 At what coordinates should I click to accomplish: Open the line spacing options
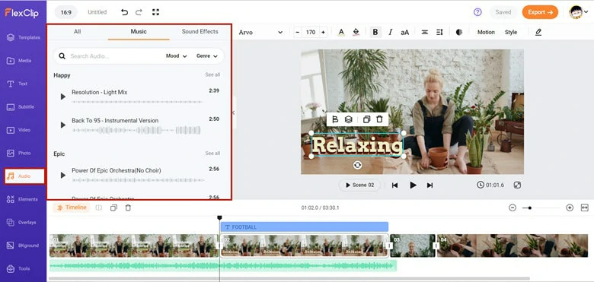[439, 32]
